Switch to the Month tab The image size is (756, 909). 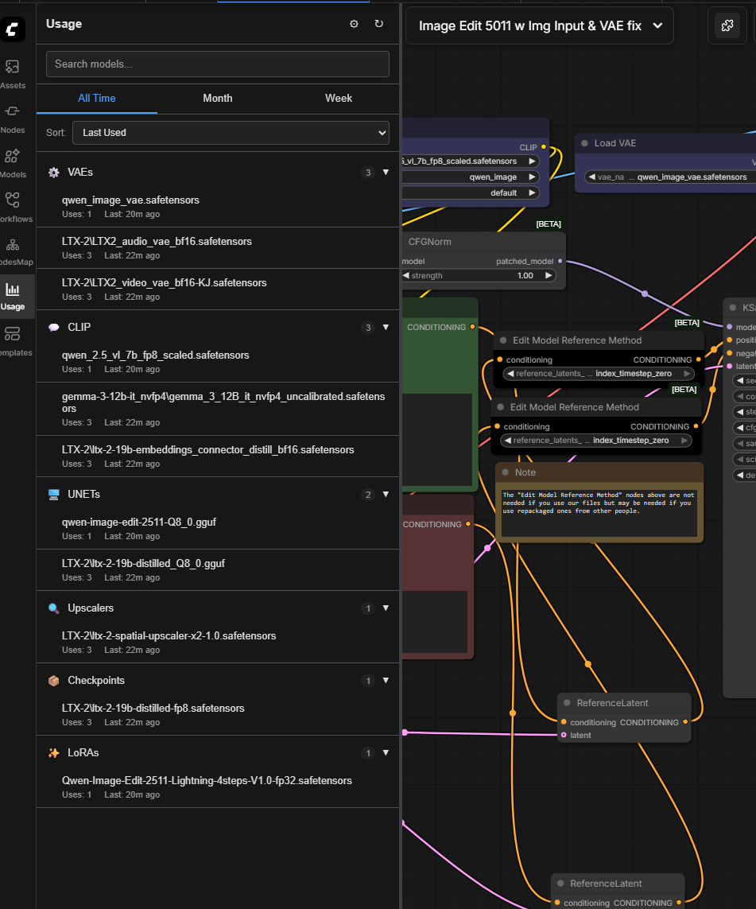217,98
